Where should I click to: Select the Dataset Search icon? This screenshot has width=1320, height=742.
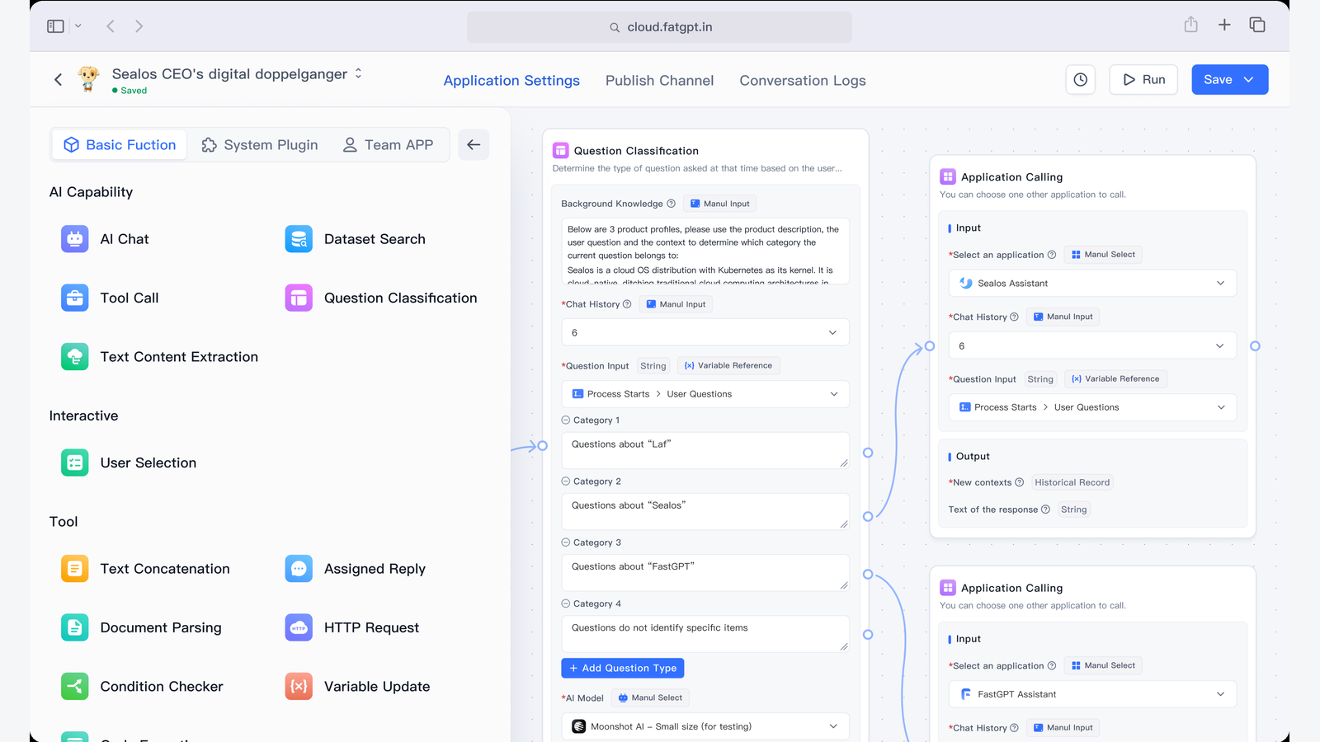pyautogui.click(x=299, y=239)
